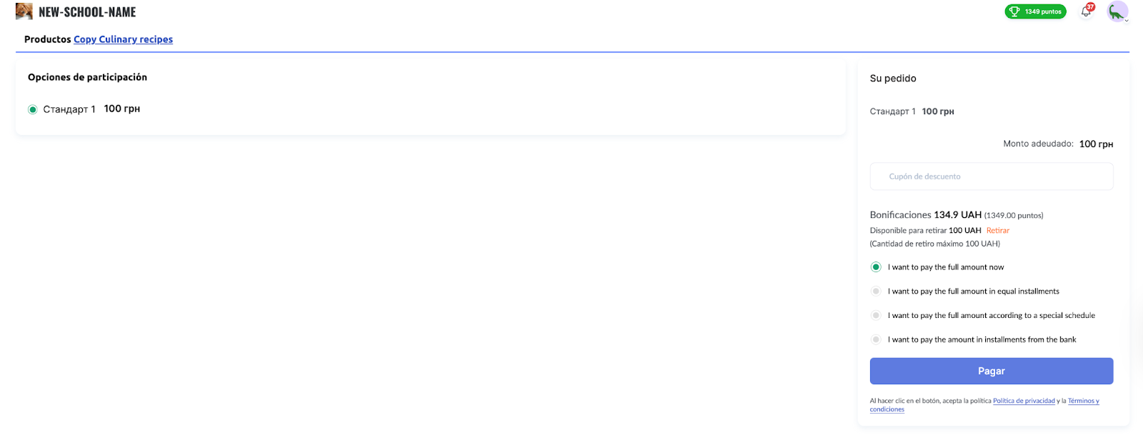The width and height of the screenshot is (1143, 438).
Task: Click the school logo image
Action: click(24, 11)
